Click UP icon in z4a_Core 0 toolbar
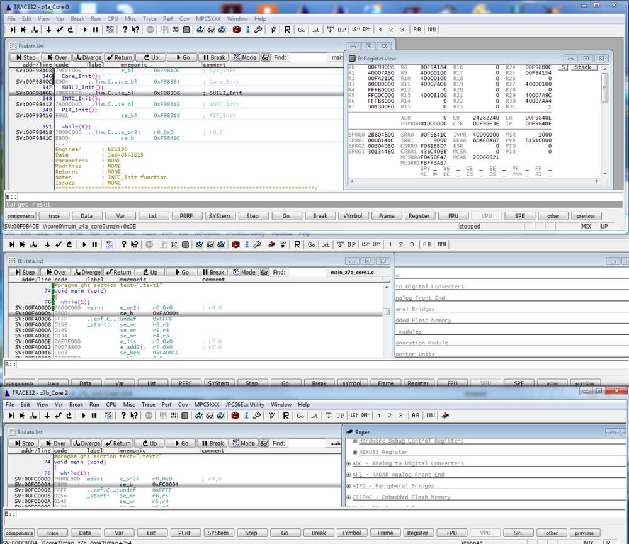The height and width of the screenshot is (544, 629). (x=341, y=30)
